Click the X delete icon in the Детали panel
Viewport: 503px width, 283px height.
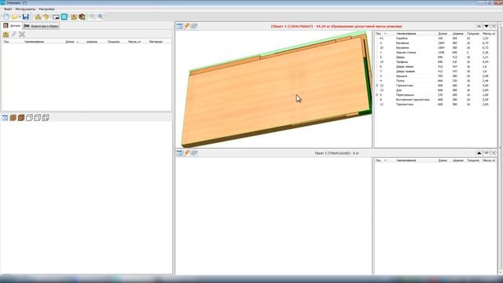22,35
